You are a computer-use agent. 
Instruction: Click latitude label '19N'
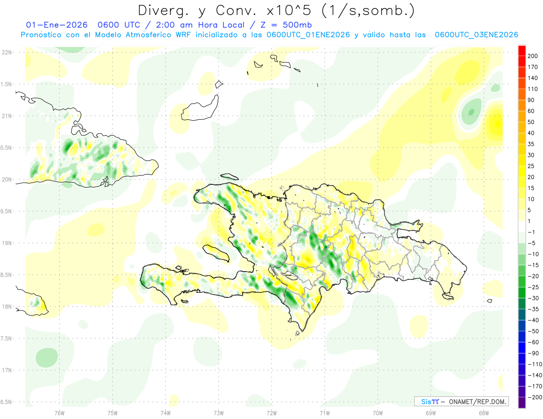point(7,243)
